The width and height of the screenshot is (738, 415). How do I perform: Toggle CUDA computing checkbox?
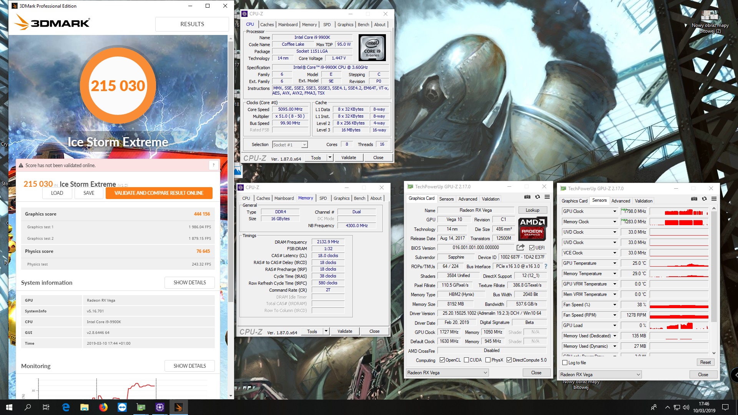466,360
